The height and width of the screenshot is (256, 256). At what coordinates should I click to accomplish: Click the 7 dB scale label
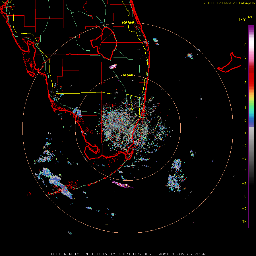tap(245, 32)
